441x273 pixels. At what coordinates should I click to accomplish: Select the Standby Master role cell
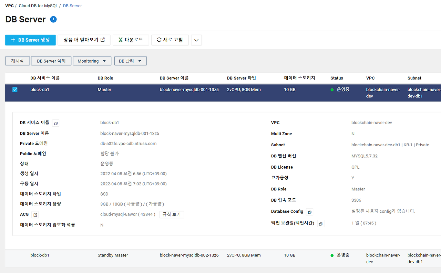click(x=113, y=255)
